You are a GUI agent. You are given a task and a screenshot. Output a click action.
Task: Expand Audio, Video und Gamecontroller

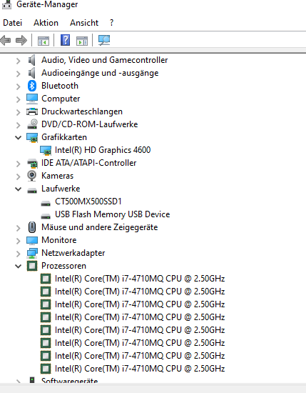[x=19, y=61]
